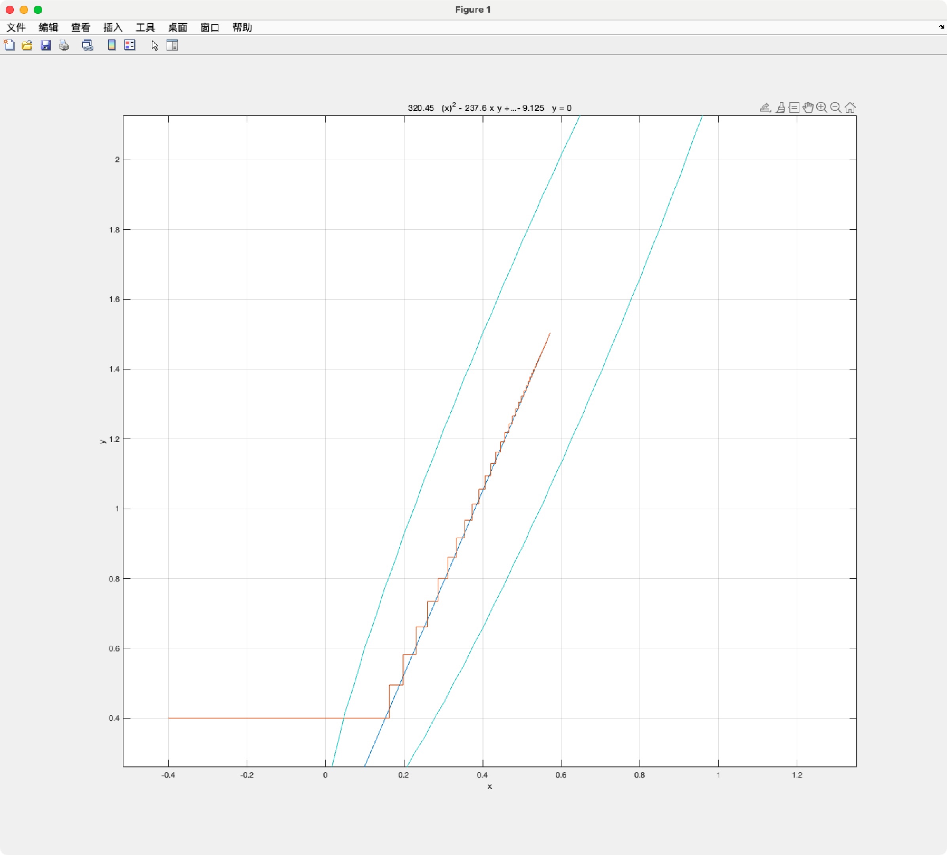Expand the 插入 menu
The height and width of the screenshot is (855, 947).
[113, 28]
